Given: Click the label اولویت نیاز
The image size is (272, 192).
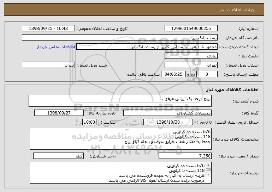Looking at the screenshot, I should tap(248, 56).
